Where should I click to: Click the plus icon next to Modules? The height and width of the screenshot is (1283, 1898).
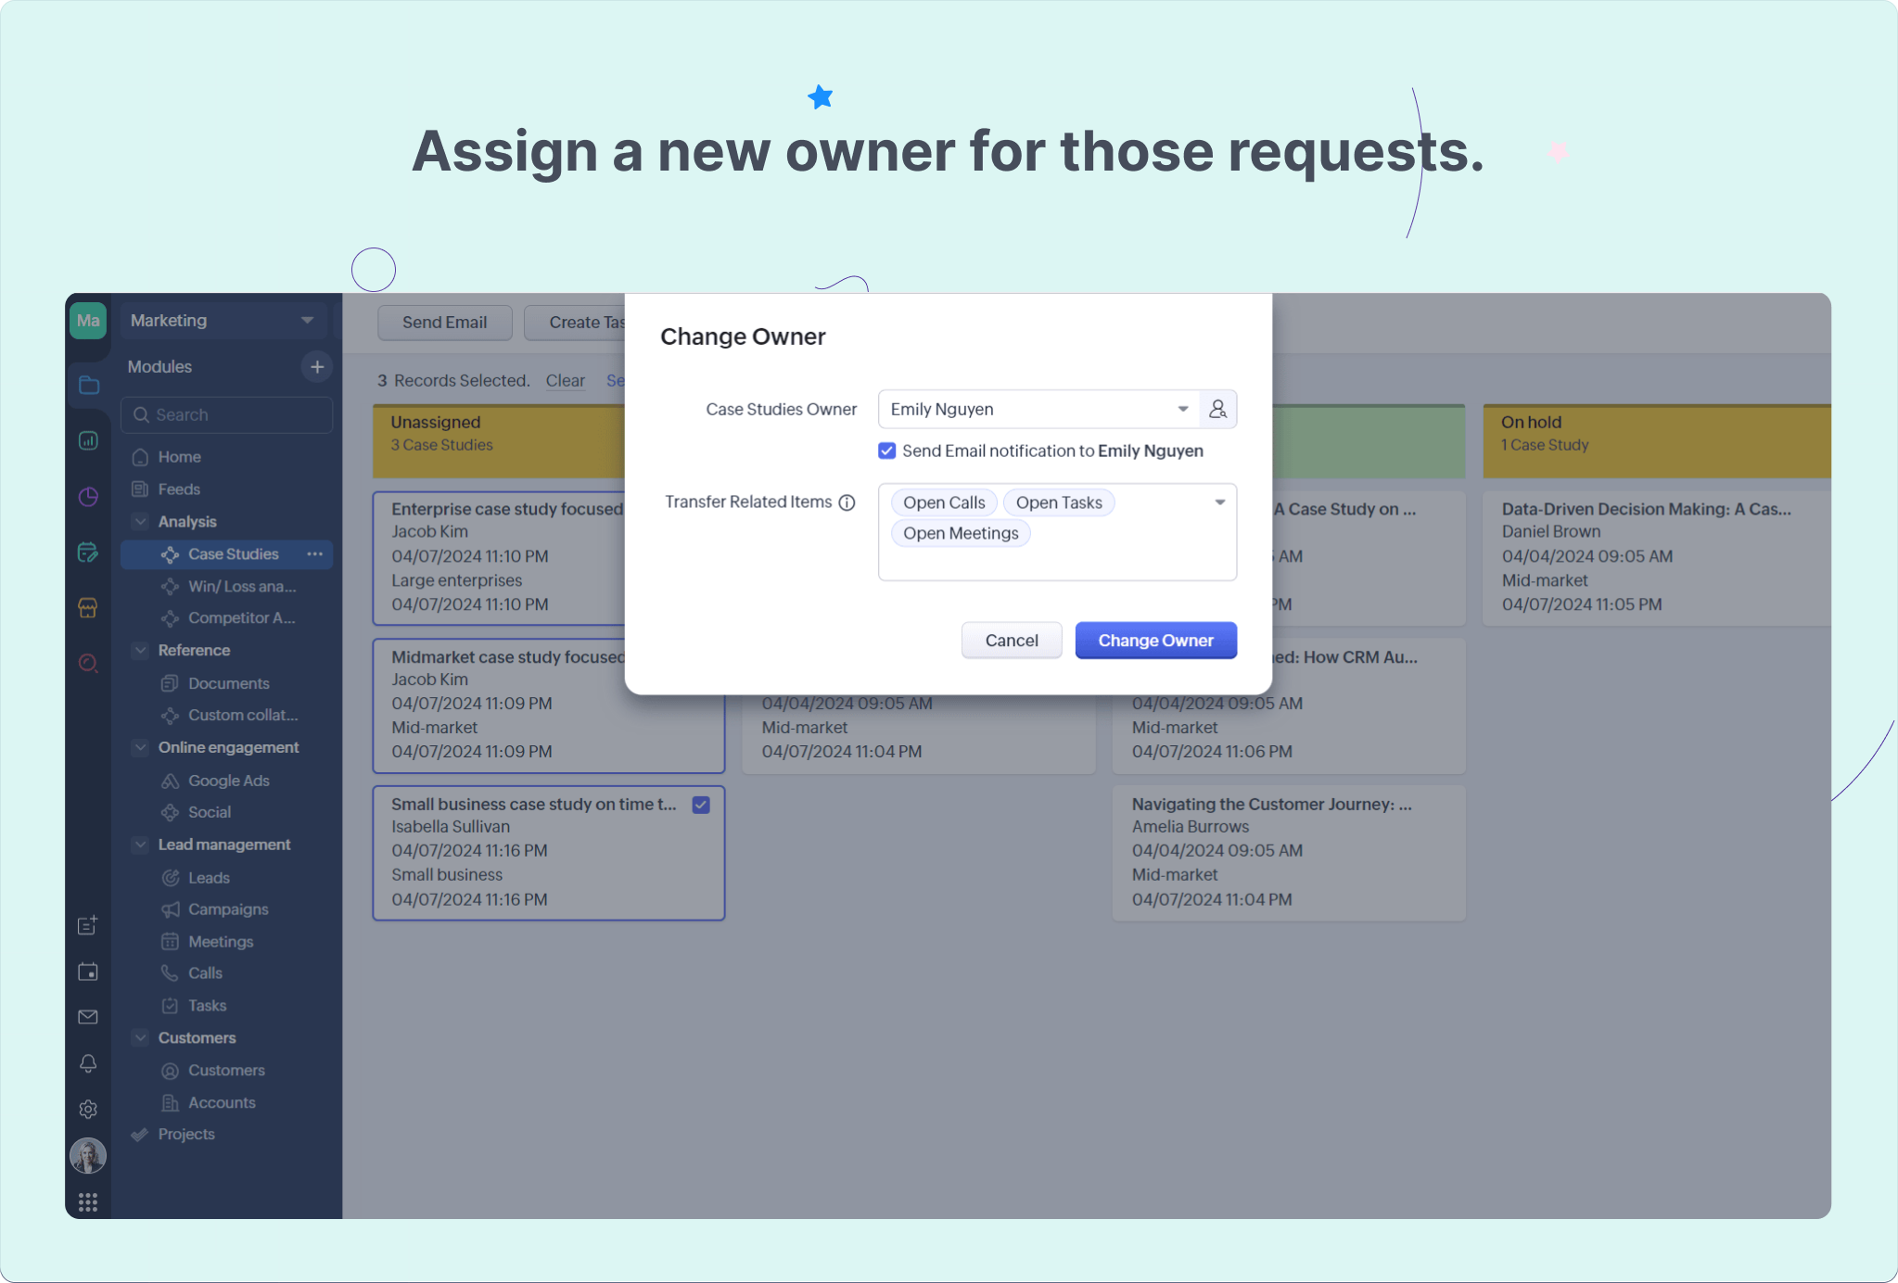(317, 366)
